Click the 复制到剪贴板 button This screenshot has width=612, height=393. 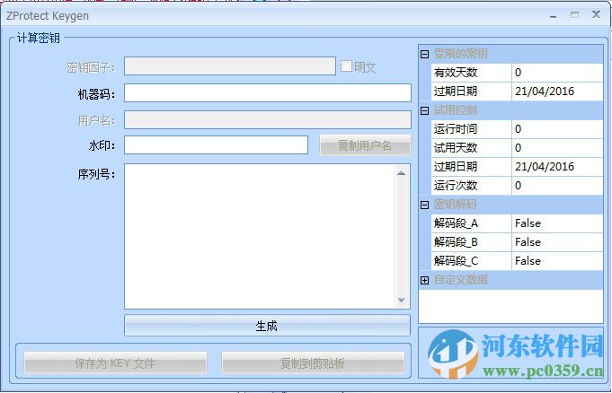(x=313, y=363)
